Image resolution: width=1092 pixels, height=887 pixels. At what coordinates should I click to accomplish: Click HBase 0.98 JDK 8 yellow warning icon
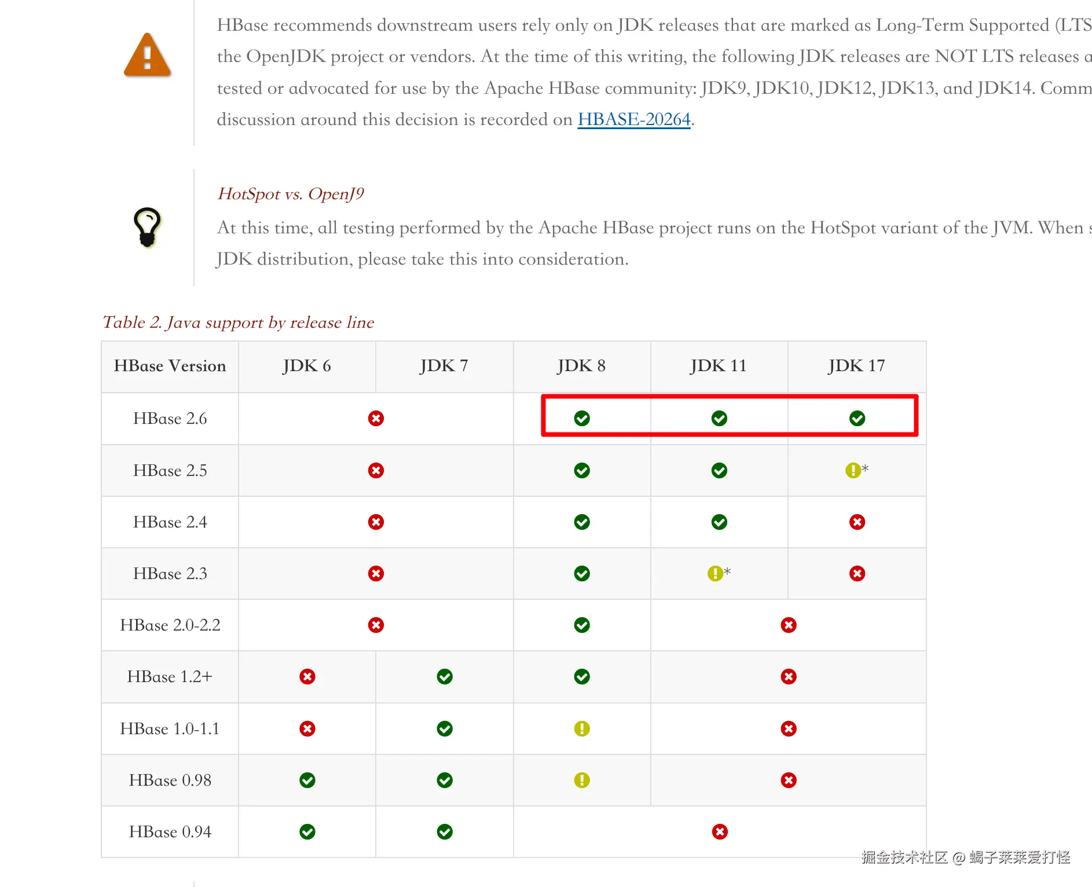582,780
